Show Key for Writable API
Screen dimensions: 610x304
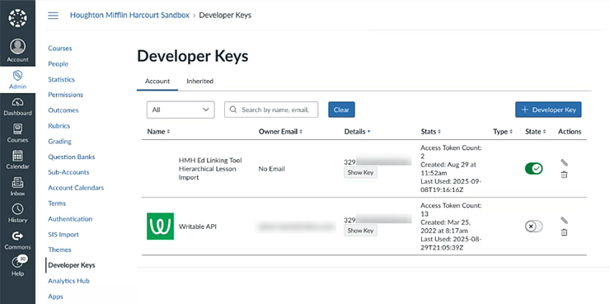point(360,231)
